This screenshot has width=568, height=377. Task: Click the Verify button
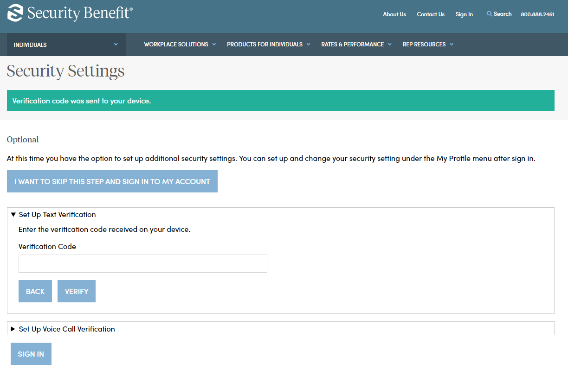click(x=77, y=291)
